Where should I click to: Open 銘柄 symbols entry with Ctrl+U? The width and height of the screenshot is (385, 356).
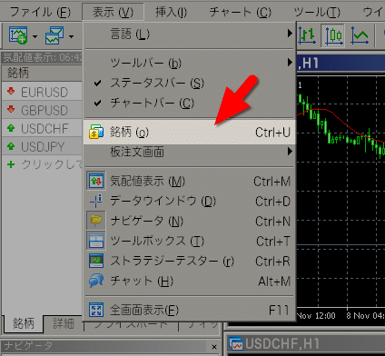(x=189, y=132)
